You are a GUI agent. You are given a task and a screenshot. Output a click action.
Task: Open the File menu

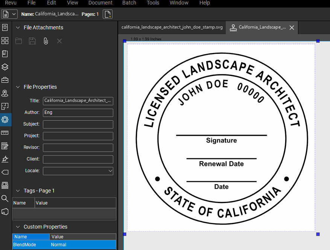point(31,3)
